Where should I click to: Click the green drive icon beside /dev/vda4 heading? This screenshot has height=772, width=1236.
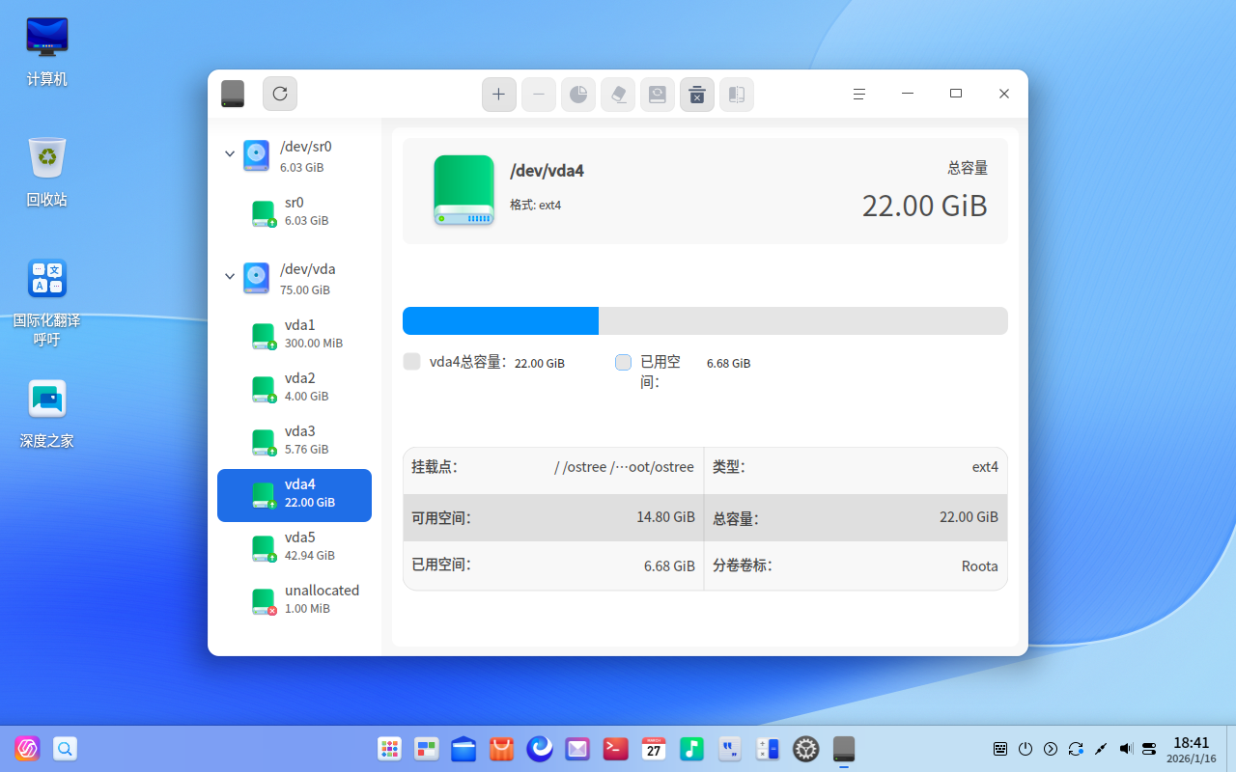(x=463, y=190)
